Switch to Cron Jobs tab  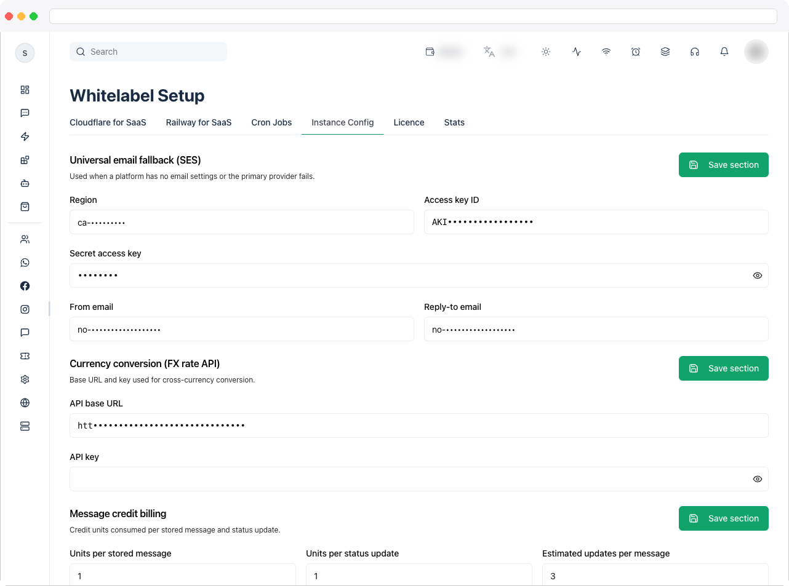[x=271, y=122]
